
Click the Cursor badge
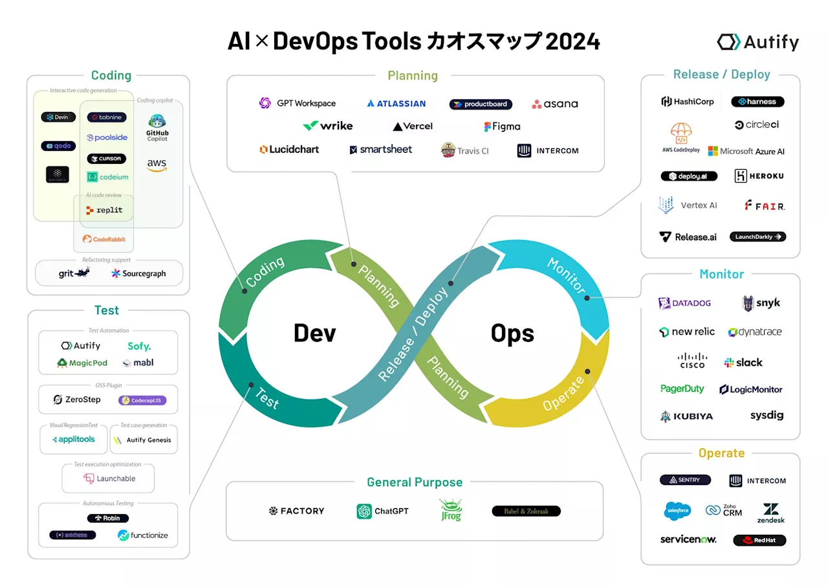point(107,159)
